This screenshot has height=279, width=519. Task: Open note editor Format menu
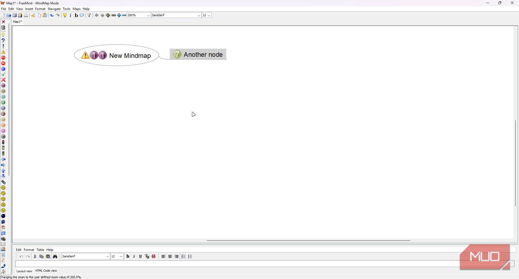(29, 250)
